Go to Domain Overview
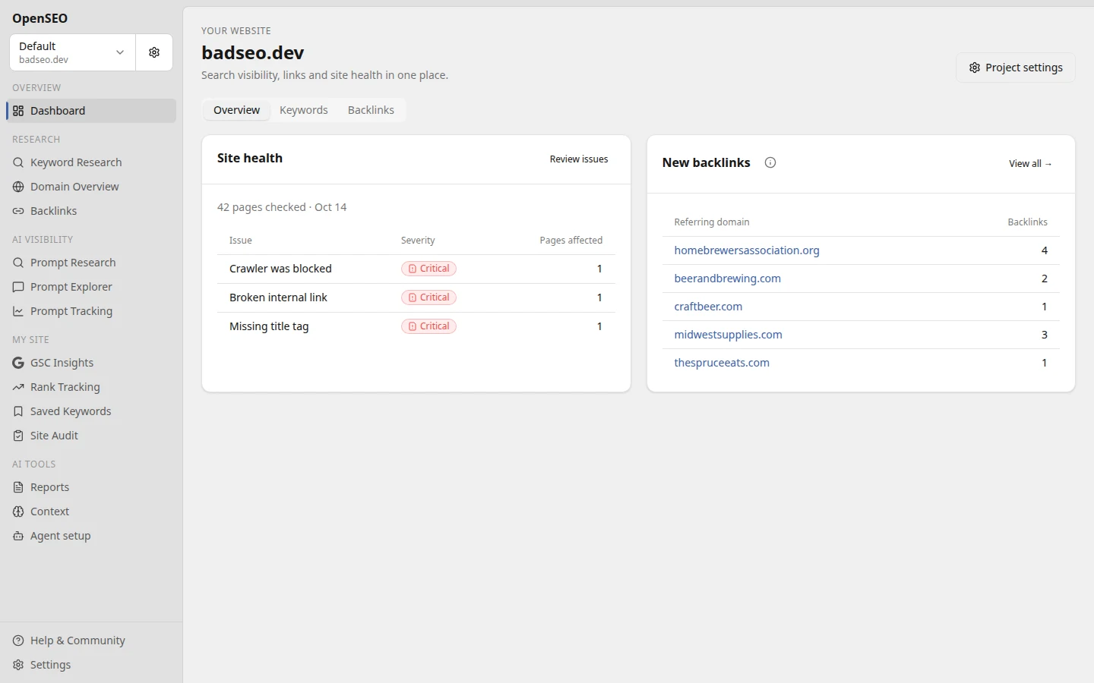The height and width of the screenshot is (683, 1094). tap(91, 187)
